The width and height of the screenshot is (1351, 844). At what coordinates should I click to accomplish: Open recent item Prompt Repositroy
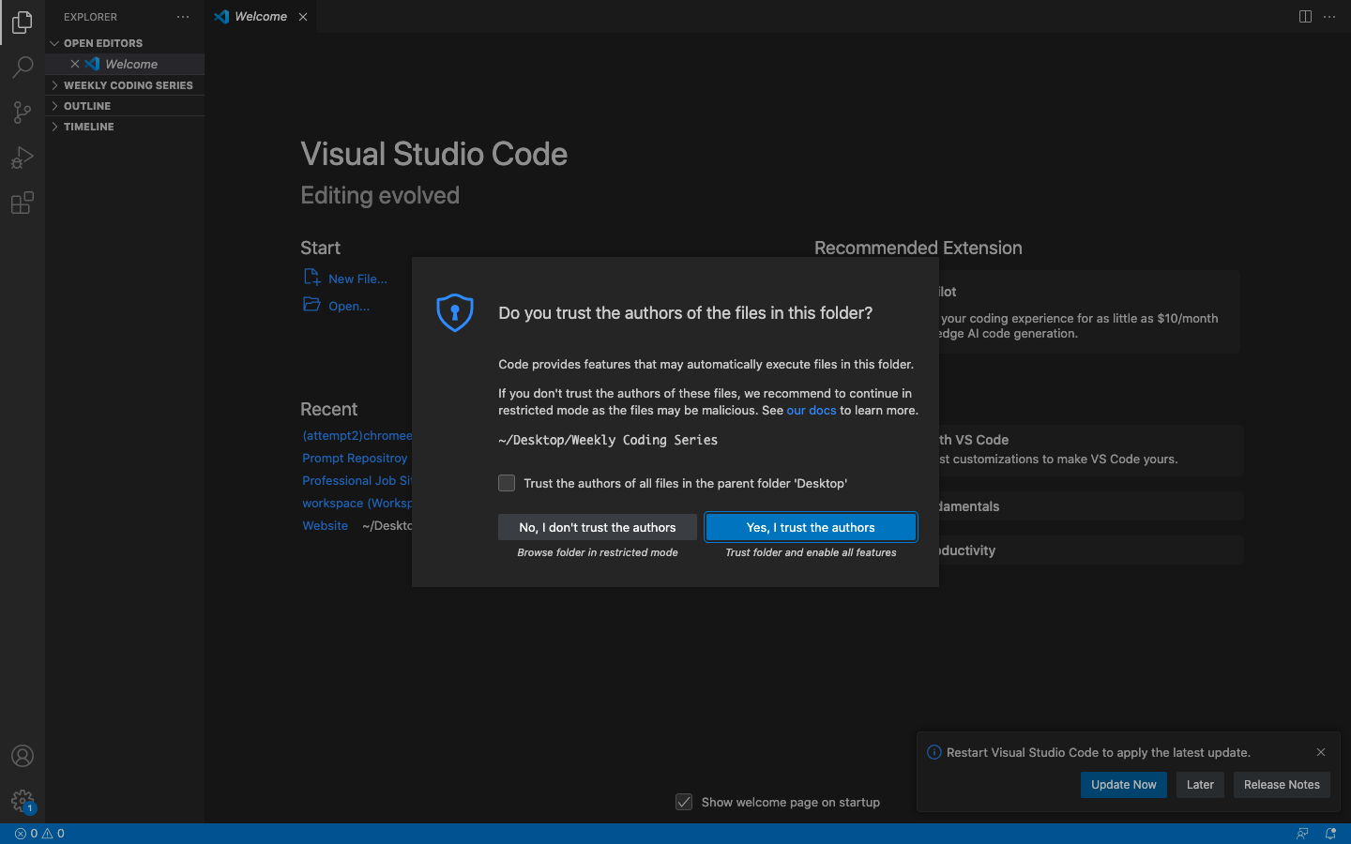point(355,458)
